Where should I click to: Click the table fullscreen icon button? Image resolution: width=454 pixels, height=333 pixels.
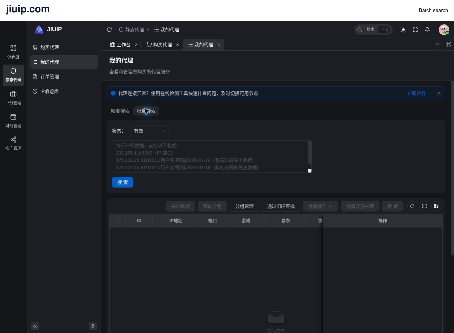424,206
